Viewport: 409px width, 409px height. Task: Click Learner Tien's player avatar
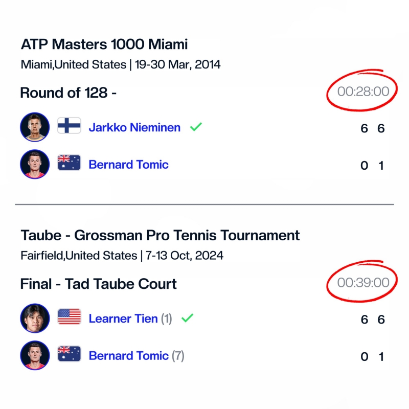coord(35,319)
